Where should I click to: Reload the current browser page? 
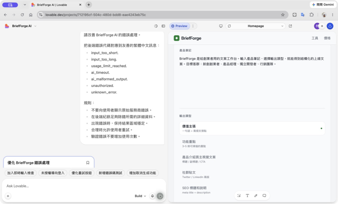tap(22, 15)
